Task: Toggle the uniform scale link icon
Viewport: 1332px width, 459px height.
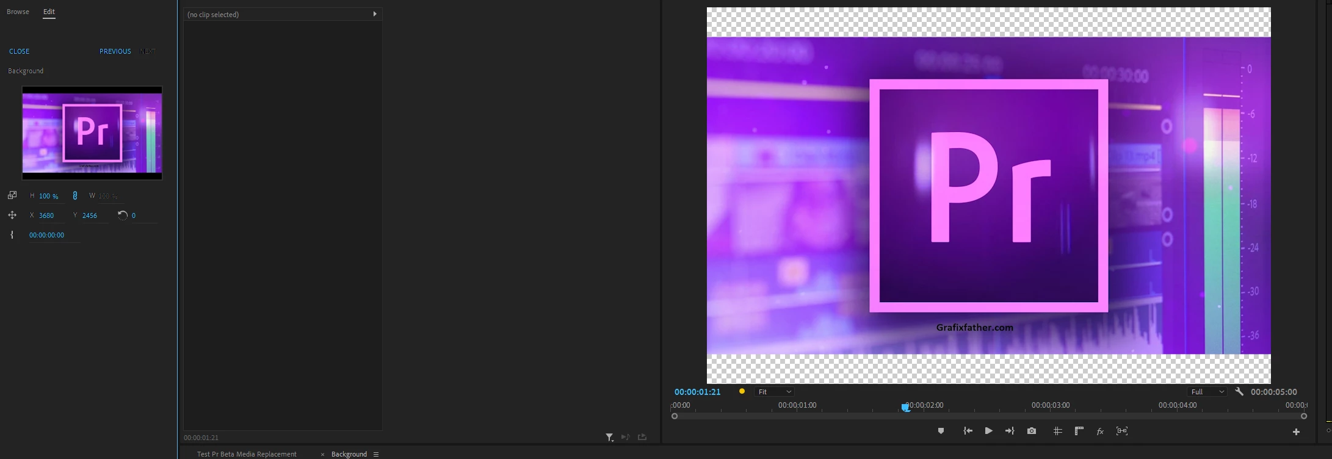Action: click(75, 195)
